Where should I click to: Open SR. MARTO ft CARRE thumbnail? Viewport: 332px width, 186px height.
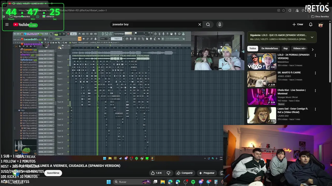pyautogui.click(x=262, y=79)
